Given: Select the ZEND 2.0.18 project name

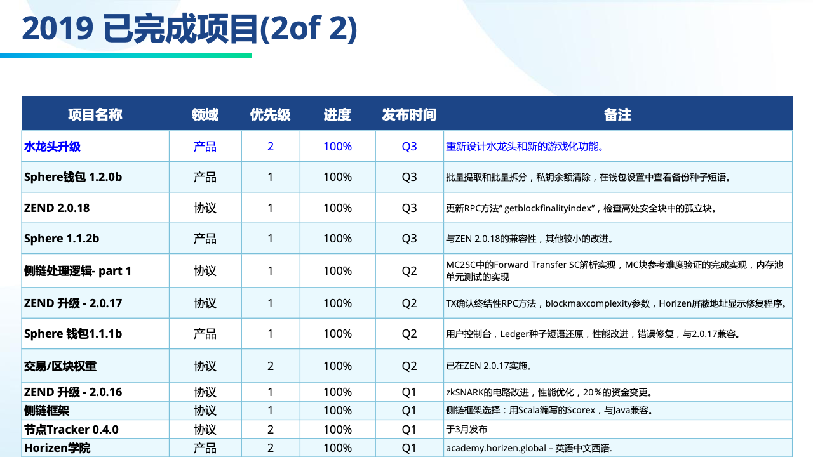Looking at the screenshot, I should (57, 208).
